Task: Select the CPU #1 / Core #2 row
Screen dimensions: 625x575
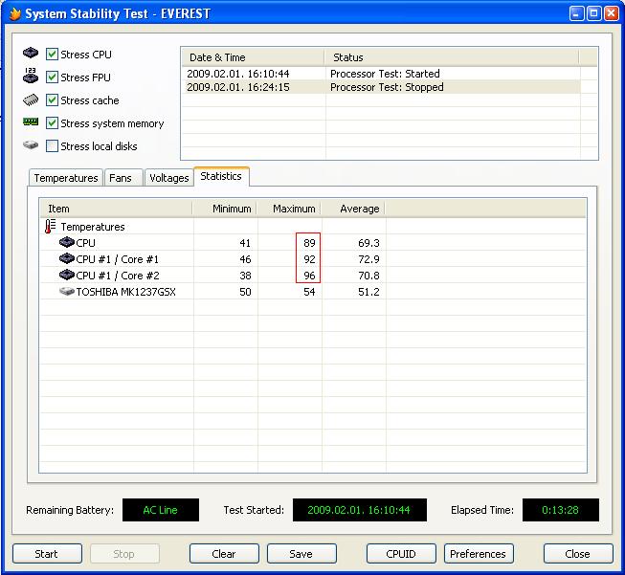Action: point(313,276)
